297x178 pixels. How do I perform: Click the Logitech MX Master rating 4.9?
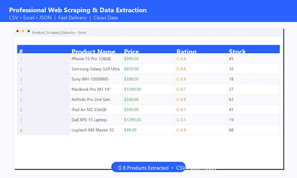181,130
